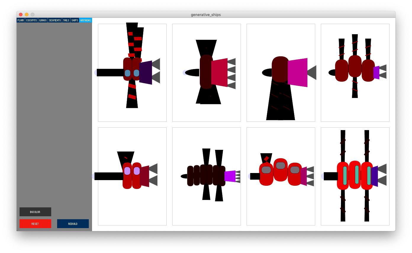Image resolution: width=412 pixels, height=253 pixels.
Task: Select ship with magenta tail and single thruster
Action: click(281, 73)
